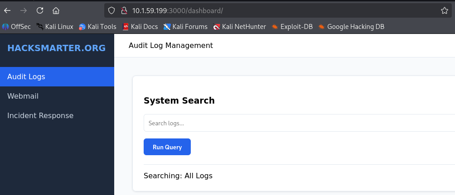
Task: Click the shield tracking protection icon
Action: coord(111,11)
